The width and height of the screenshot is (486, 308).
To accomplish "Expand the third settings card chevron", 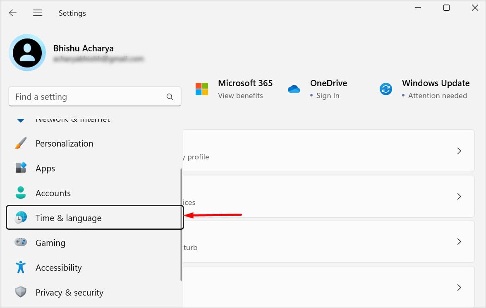I will [459, 241].
